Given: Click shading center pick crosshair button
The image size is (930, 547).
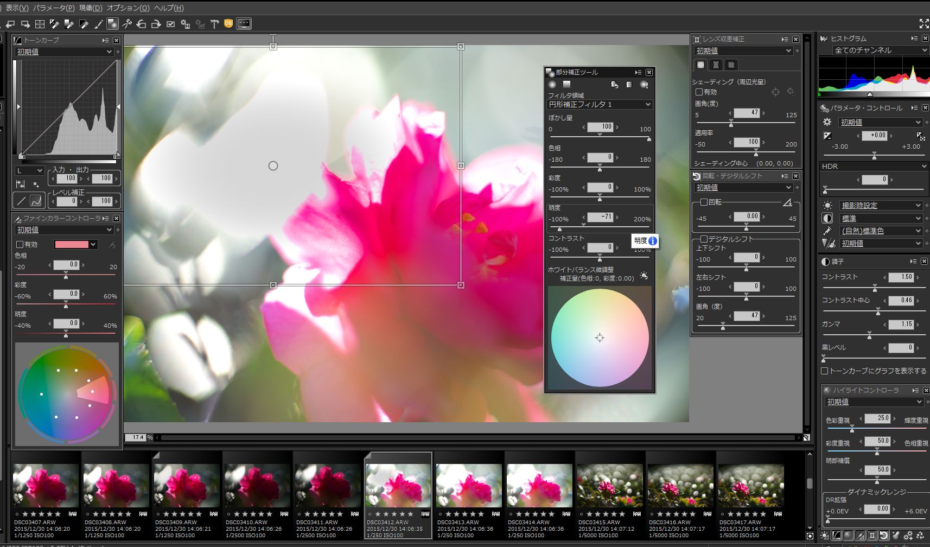Looking at the screenshot, I should [775, 92].
